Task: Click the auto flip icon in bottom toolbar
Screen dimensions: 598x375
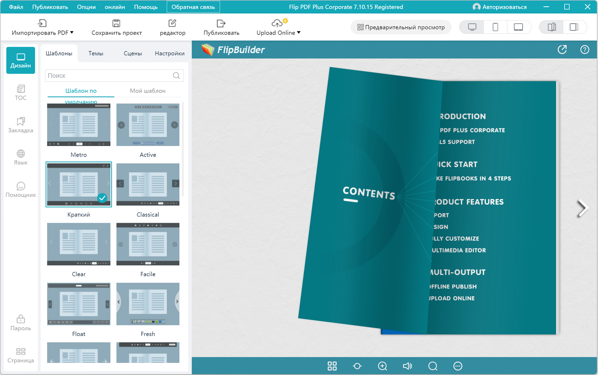Action: 357,366
